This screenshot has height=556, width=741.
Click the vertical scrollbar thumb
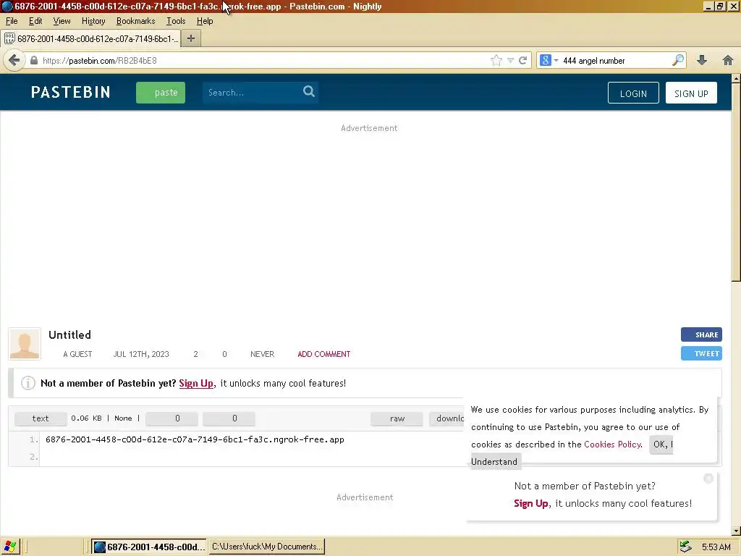736,182
